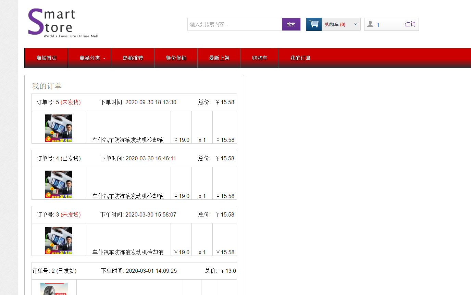Click product thumbnail in order 3
The width and height of the screenshot is (471, 295).
(59, 240)
